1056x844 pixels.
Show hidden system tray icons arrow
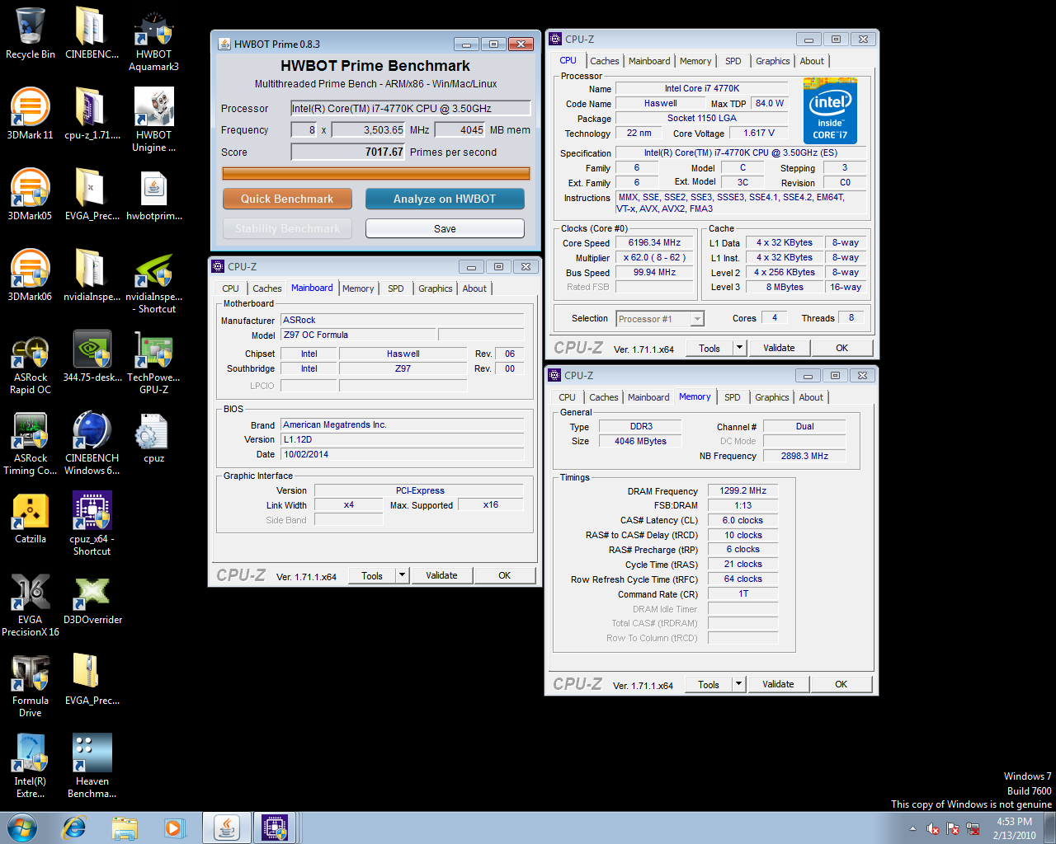click(x=912, y=828)
